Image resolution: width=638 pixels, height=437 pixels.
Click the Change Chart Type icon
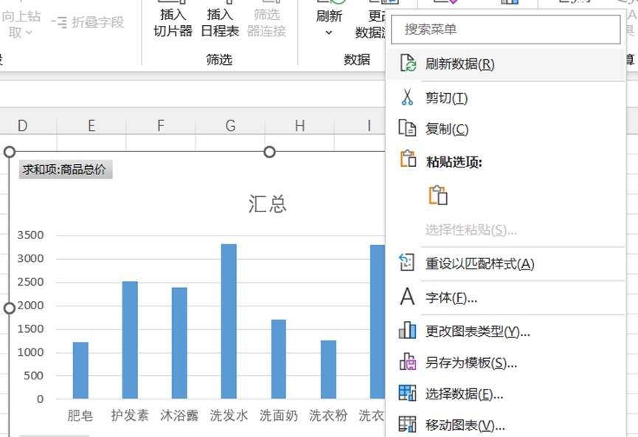click(x=407, y=330)
